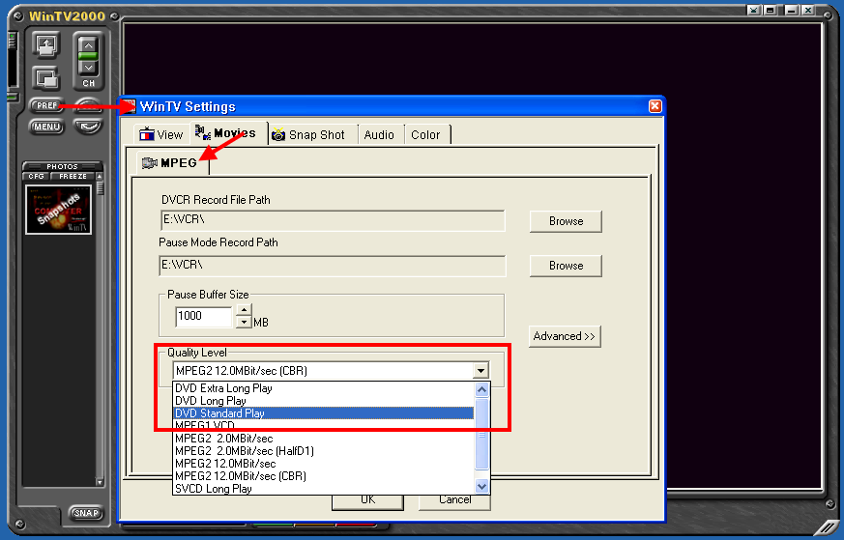
Task: Click the quality list scrollbar thumb
Action: (x=481, y=434)
